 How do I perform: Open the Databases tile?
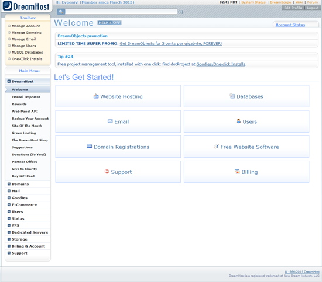pos(246,96)
